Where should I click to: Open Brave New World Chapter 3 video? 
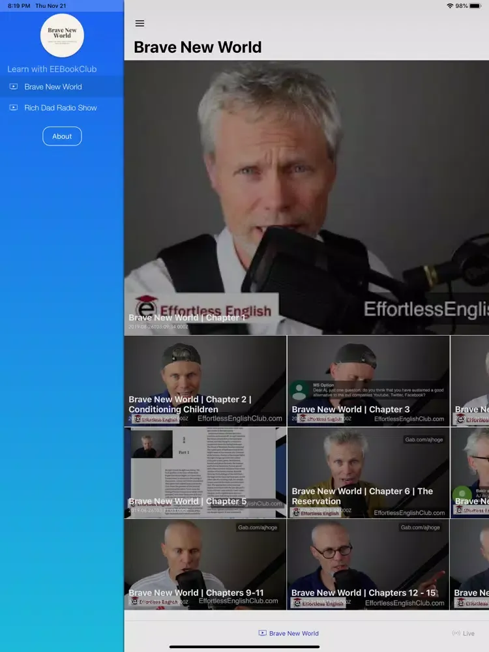click(x=368, y=381)
